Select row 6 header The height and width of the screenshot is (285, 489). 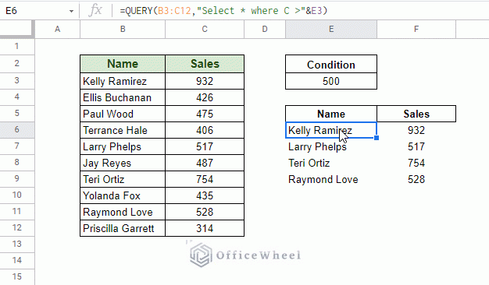(x=17, y=129)
